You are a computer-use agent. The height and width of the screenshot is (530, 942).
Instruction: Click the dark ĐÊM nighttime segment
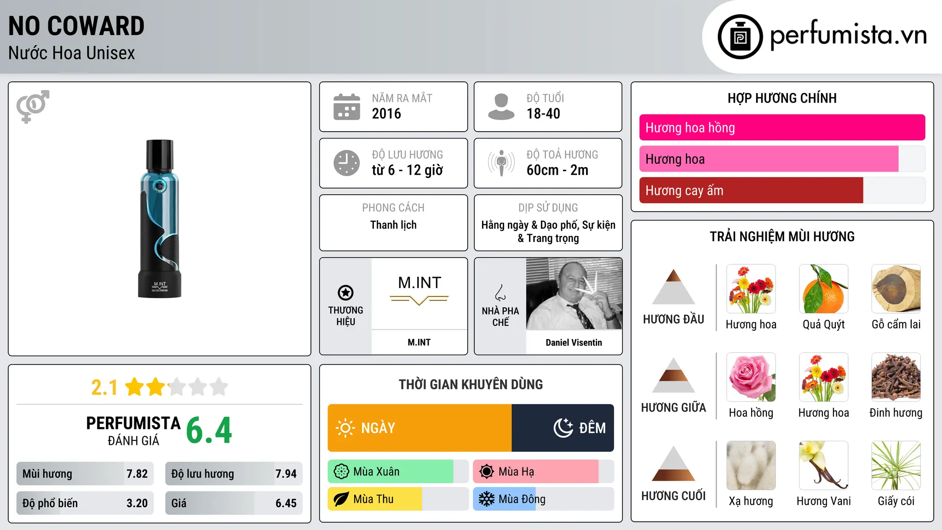tap(563, 428)
